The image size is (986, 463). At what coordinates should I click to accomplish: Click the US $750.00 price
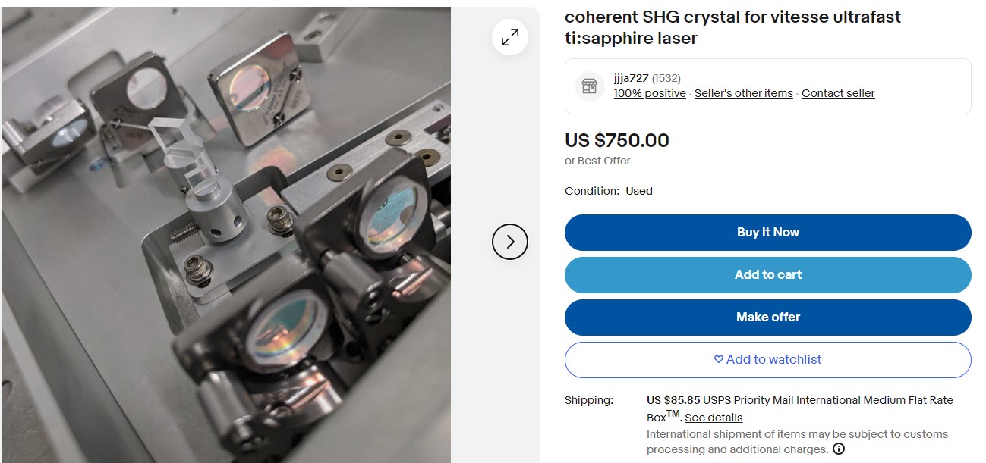point(617,140)
